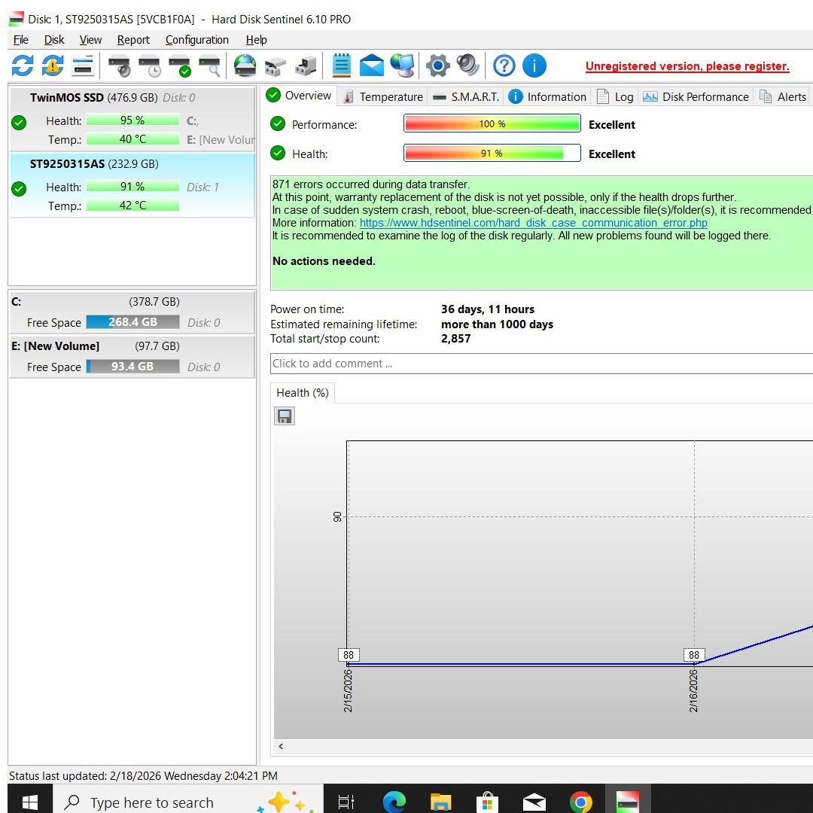Click the disk with clock toolbar icon

tap(149, 66)
